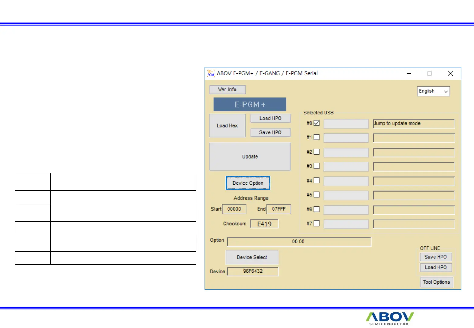Open Tool Options

pos(436,282)
